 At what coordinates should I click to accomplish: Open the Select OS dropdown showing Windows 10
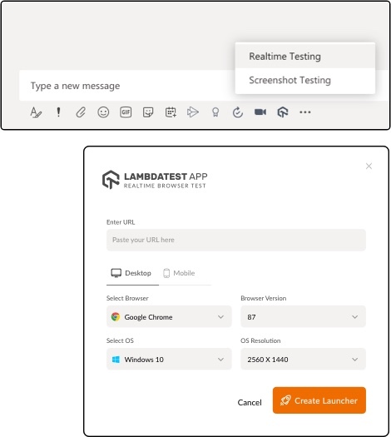(x=169, y=360)
